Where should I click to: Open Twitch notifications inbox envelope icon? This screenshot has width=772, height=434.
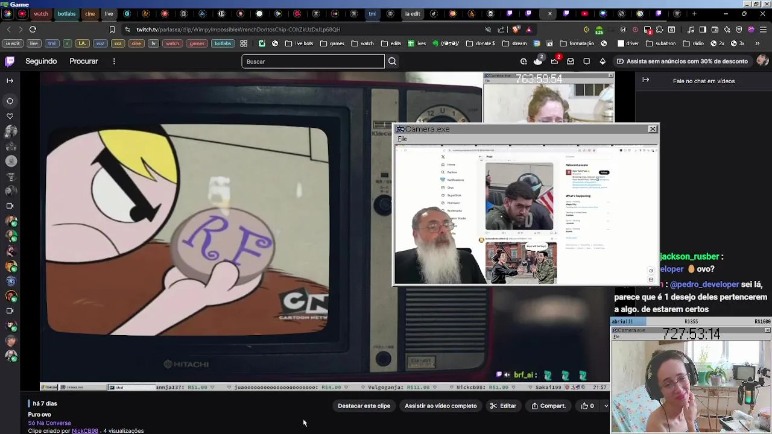point(570,61)
